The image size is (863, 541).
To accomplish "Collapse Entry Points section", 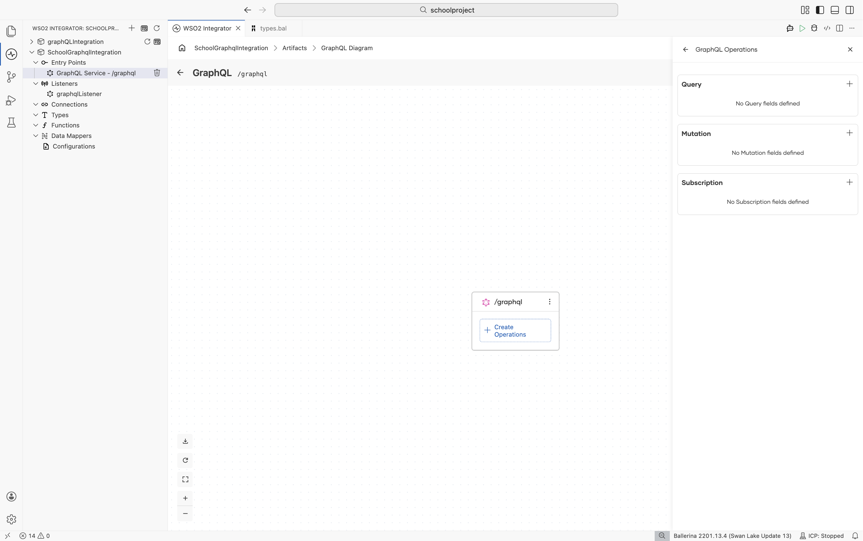I will coord(35,63).
